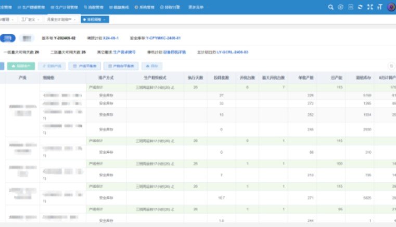Click the 产销存平衡表 button

coord(121,66)
